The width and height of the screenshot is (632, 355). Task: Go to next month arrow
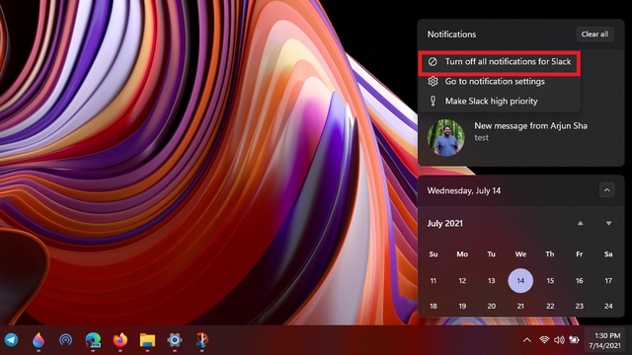click(608, 223)
